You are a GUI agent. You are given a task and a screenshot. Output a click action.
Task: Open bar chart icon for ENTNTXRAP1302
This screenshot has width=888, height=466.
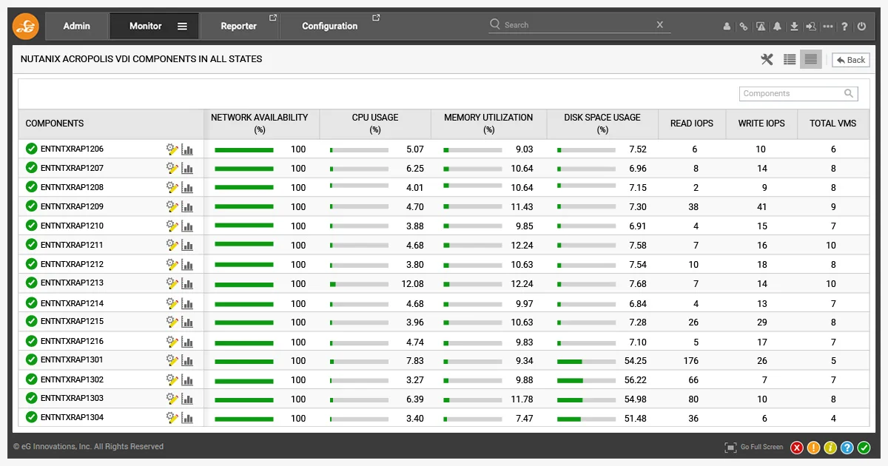coord(187,380)
